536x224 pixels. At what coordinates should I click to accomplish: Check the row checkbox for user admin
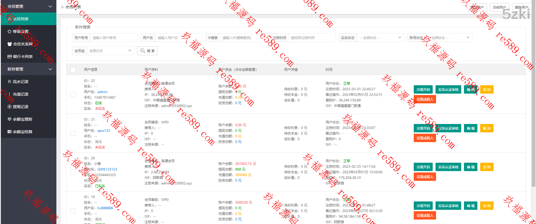click(x=73, y=95)
